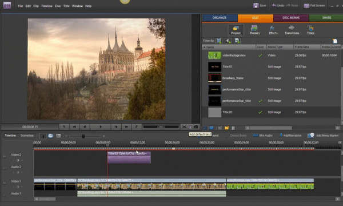343x206 pixels.
Task: Open the Edit menu
Action: point(28,6)
